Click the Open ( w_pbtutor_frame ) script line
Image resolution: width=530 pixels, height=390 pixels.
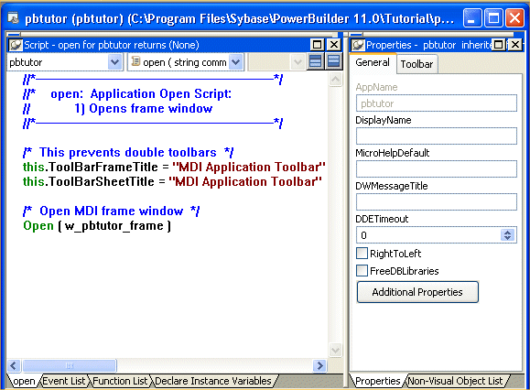tap(97, 225)
